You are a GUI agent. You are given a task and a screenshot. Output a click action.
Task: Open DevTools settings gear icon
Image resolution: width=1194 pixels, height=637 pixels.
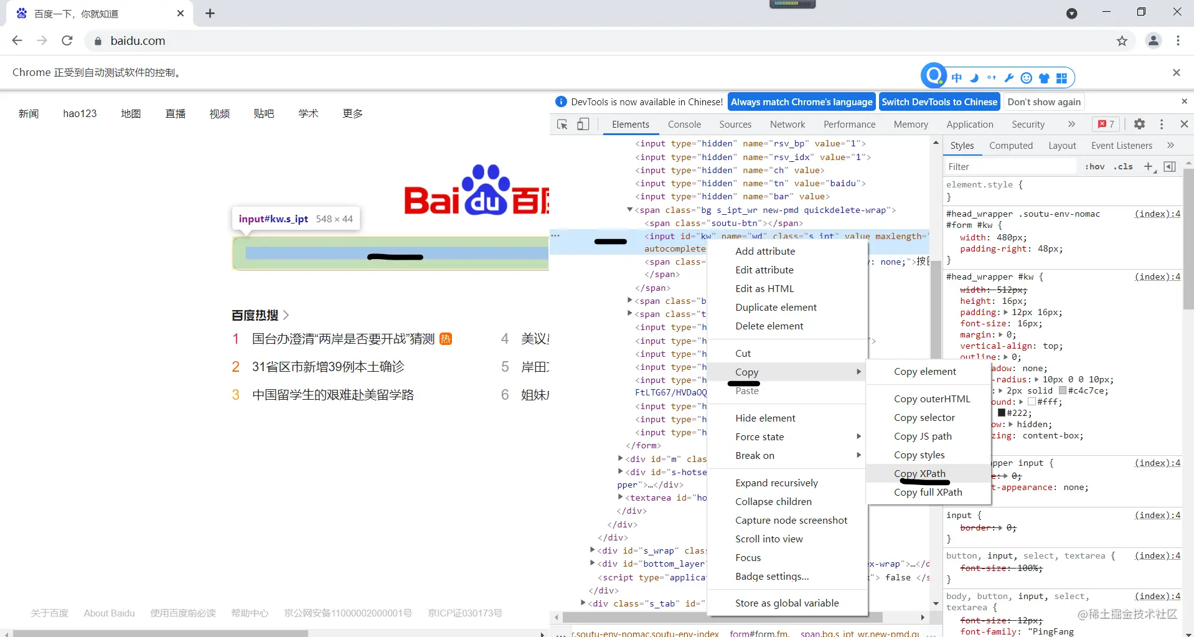[x=1139, y=124]
